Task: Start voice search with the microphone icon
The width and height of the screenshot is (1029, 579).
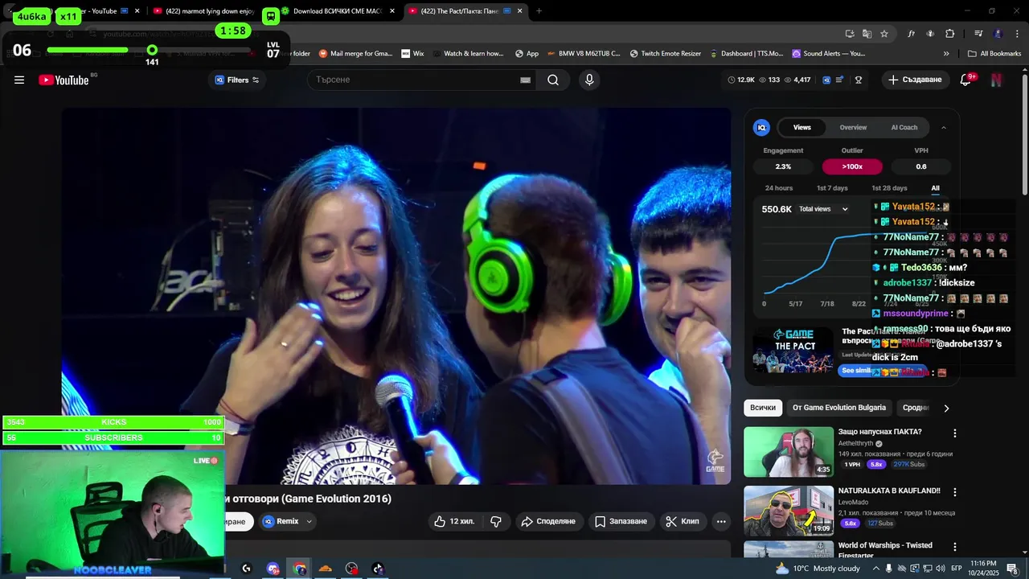Action: [589, 80]
